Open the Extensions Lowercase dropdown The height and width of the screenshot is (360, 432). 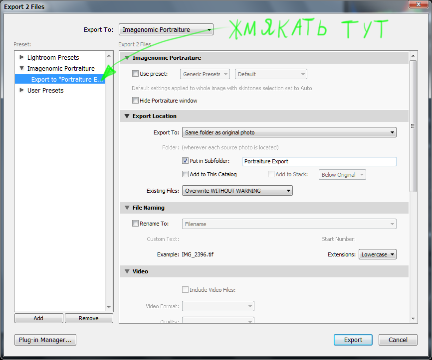pyautogui.click(x=377, y=254)
